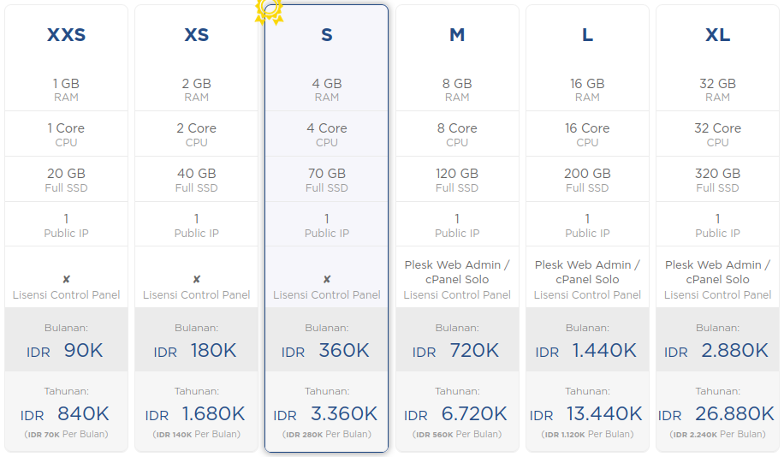Image resolution: width=784 pixels, height=457 pixels.
Task: Click the 70 GB Full SSD cell
Action: pyautogui.click(x=326, y=180)
